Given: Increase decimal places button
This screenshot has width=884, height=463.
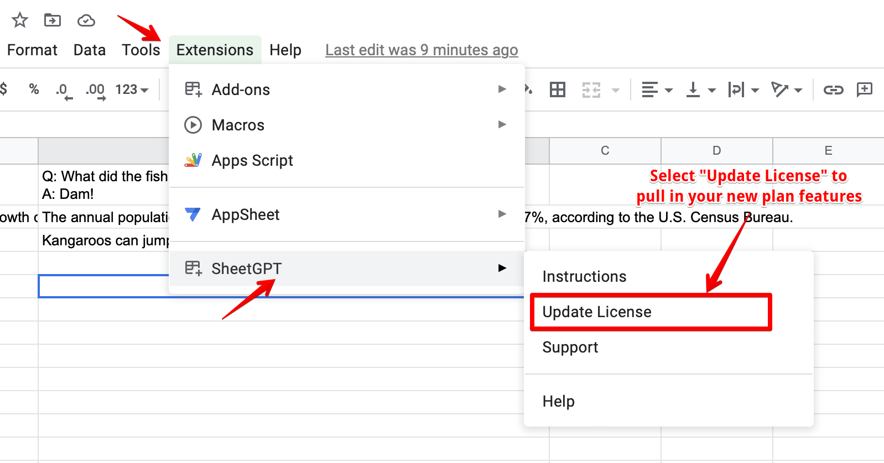Looking at the screenshot, I should click(95, 90).
